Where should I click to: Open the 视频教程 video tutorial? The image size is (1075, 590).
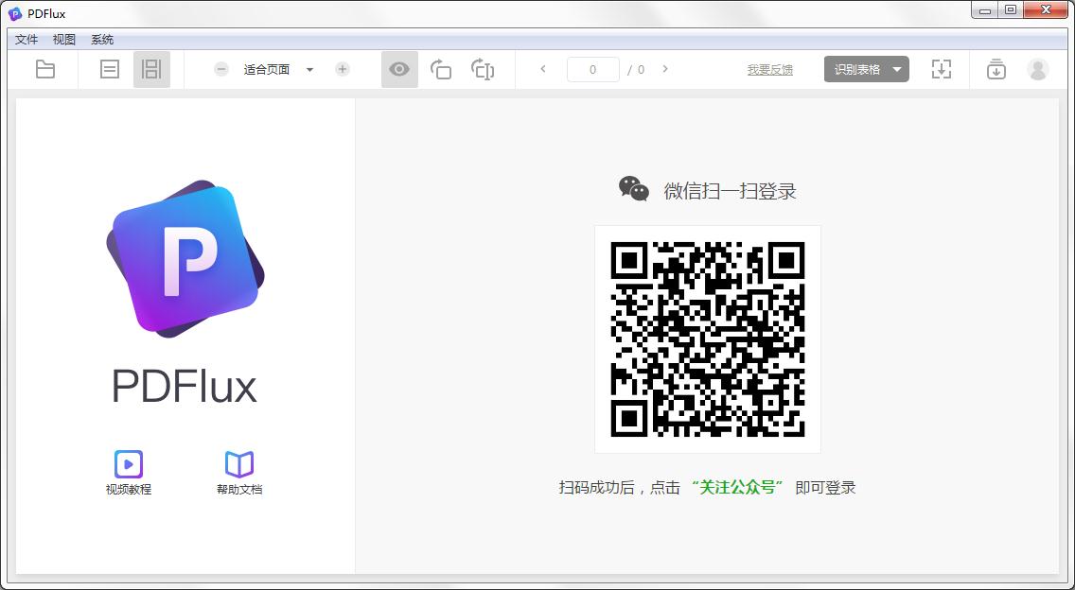pyautogui.click(x=129, y=471)
